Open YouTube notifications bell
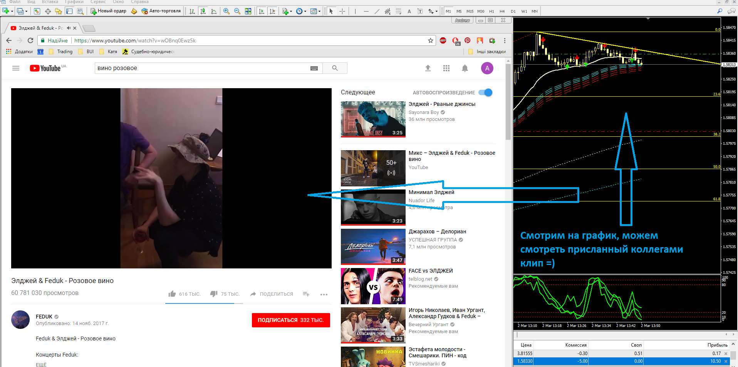The width and height of the screenshot is (738, 367). coord(465,68)
